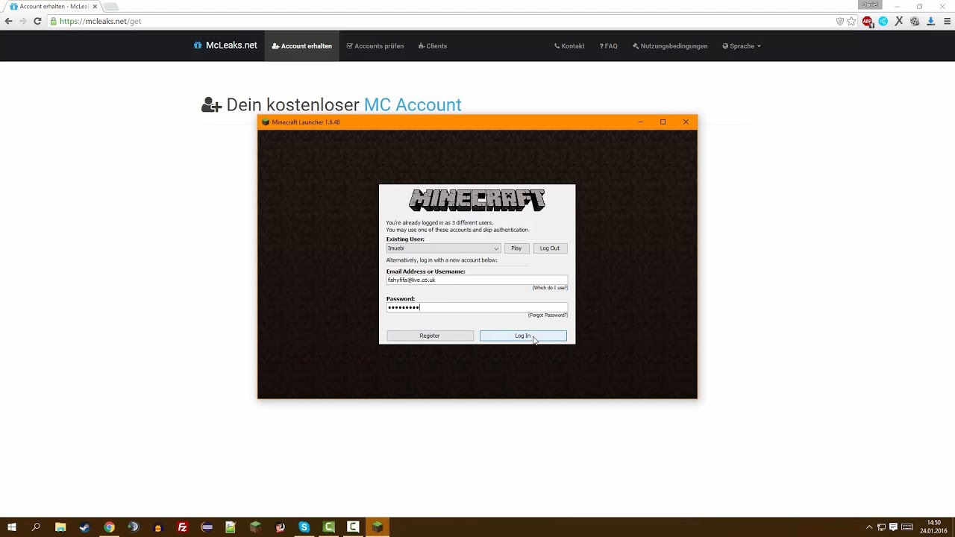955x537 pixels.
Task: Open the Kontakt nav item
Action: (x=569, y=46)
